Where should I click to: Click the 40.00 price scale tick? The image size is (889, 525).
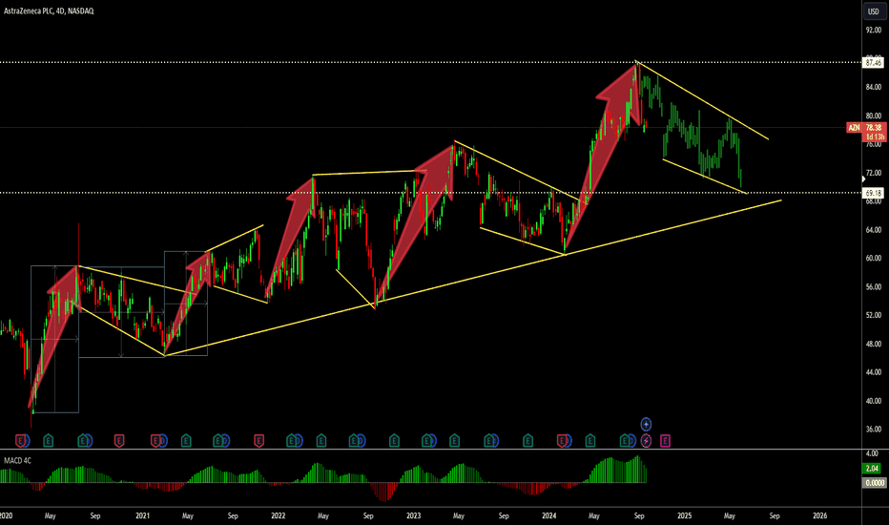click(x=874, y=401)
